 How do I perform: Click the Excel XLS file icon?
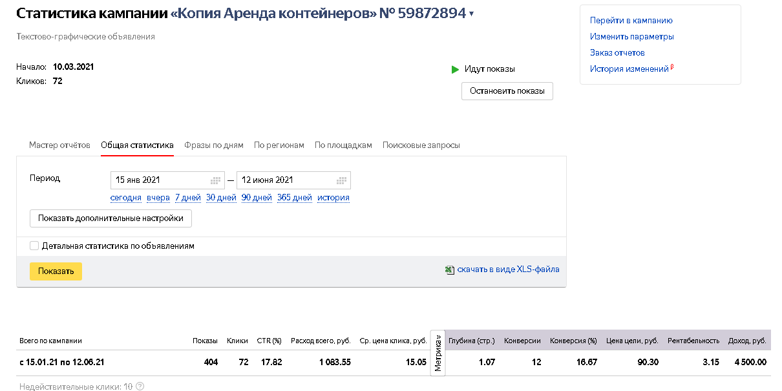click(x=450, y=270)
